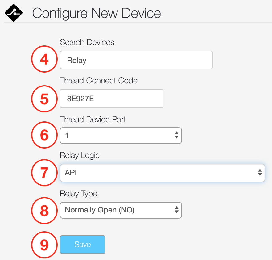This screenshot has height=260, width=272.
Task: Select the red circle numbered 4
Action: (44, 59)
